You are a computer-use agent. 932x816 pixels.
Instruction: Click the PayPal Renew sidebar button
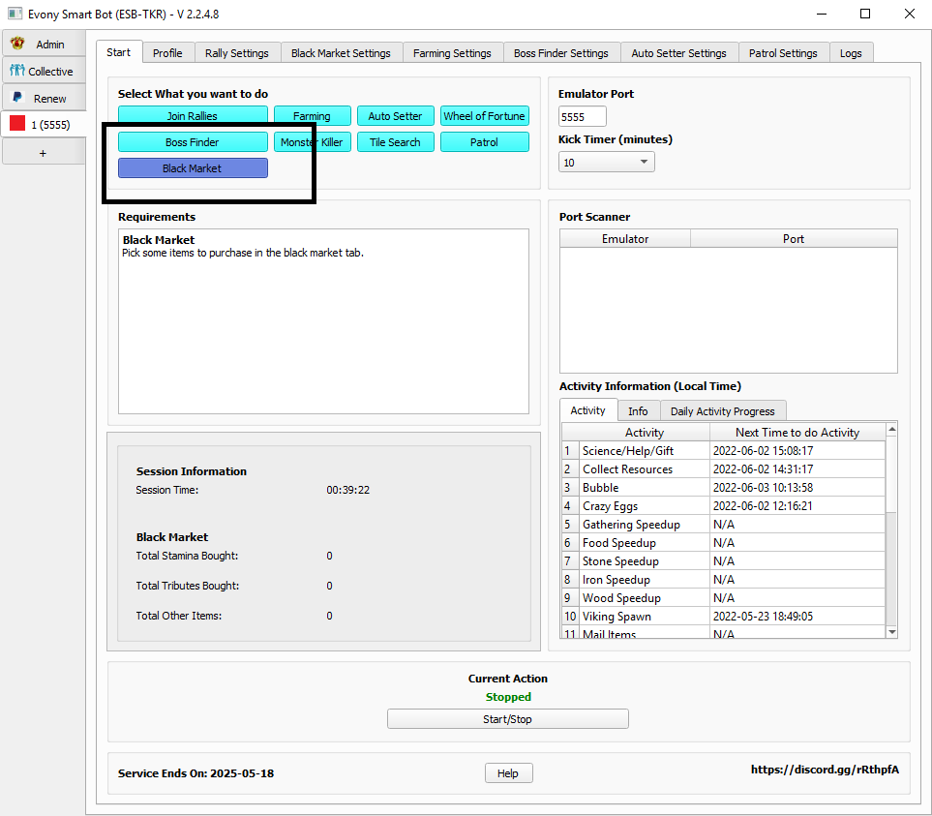(42, 98)
